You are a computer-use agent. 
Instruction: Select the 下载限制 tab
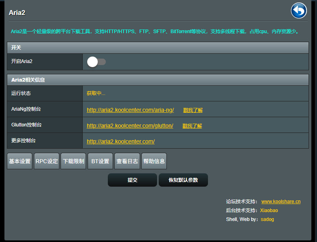[x=73, y=161]
